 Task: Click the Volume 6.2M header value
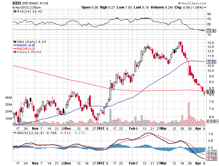tap(162, 7)
